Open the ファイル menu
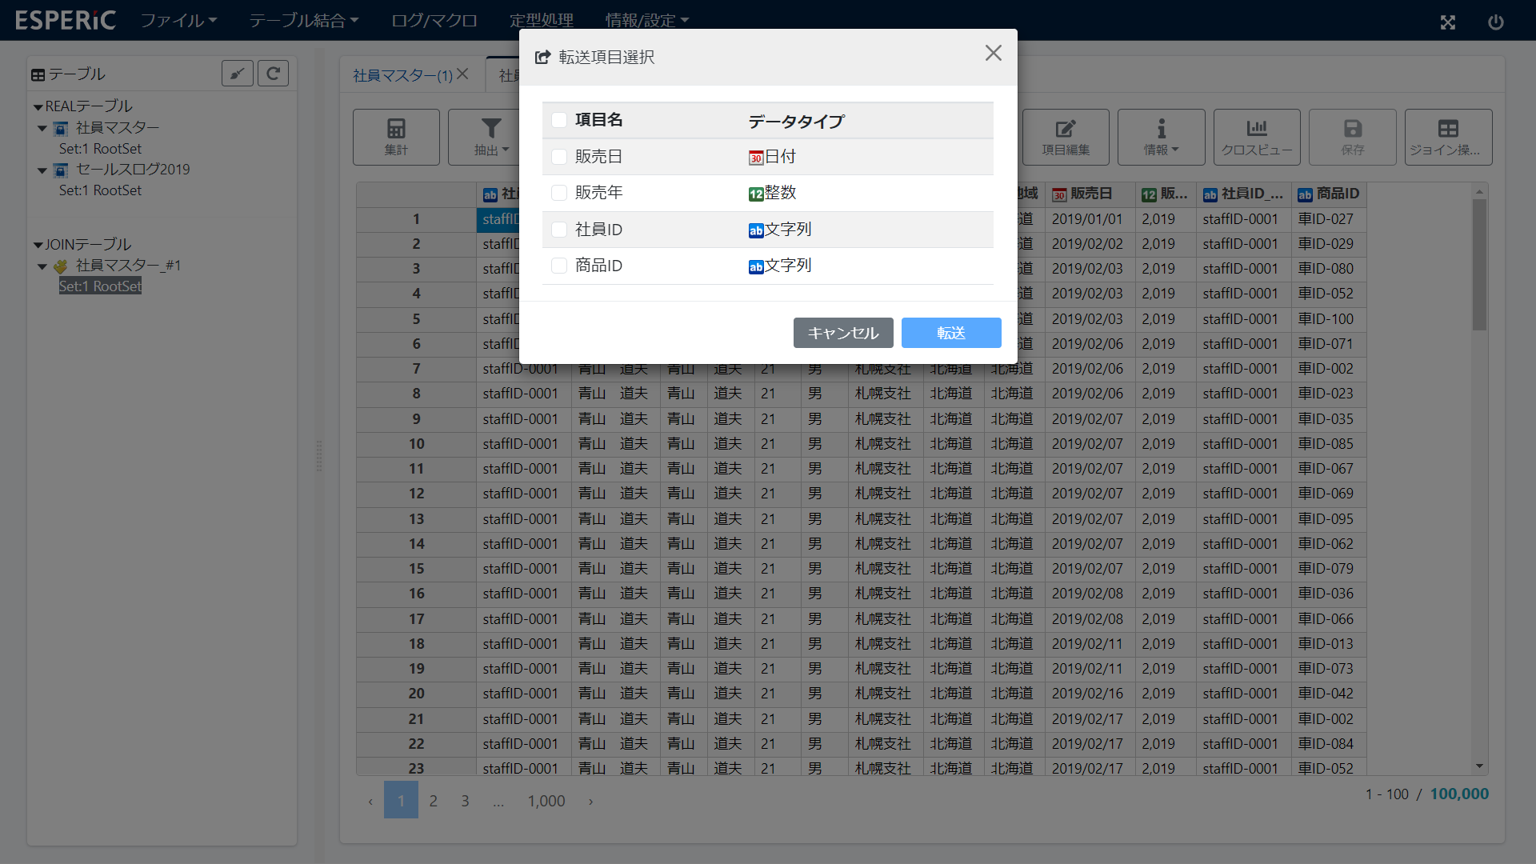Image resolution: width=1536 pixels, height=864 pixels. click(x=178, y=21)
